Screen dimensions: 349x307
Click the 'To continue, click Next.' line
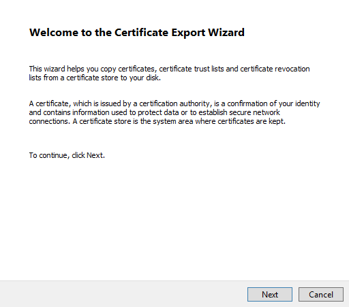(x=67, y=155)
